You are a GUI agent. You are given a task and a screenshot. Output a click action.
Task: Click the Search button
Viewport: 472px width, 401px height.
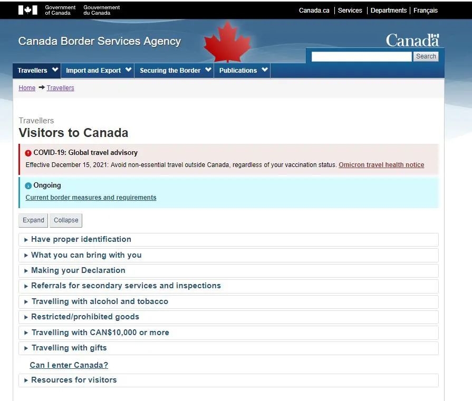426,56
